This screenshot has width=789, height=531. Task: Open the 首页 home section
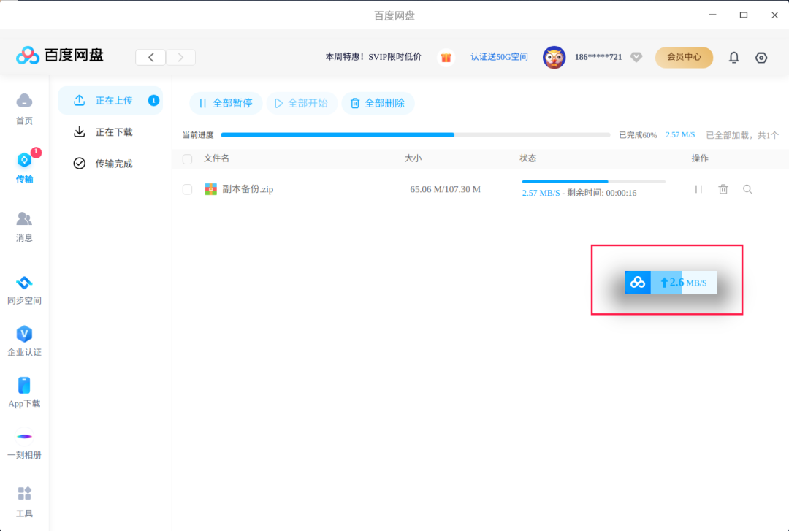(x=24, y=108)
